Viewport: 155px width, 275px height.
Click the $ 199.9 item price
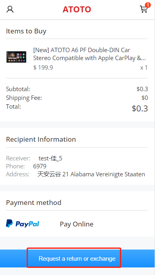tap(43, 68)
